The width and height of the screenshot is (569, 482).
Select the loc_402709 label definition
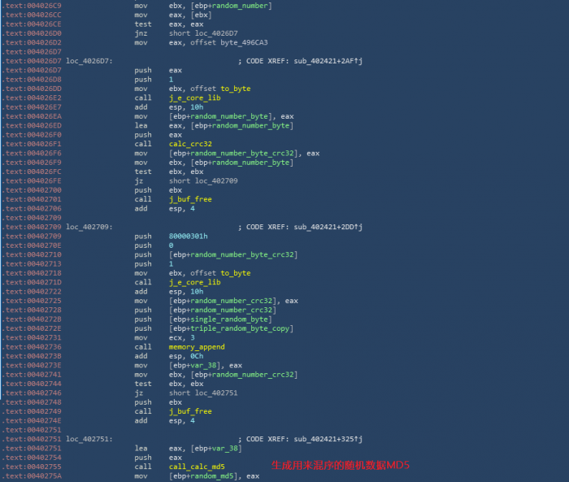click(x=89, y=227)
